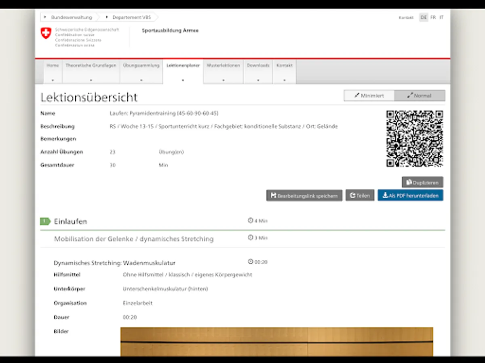Expand the Übungssammlung dropdown menu

tap(141, 71)
